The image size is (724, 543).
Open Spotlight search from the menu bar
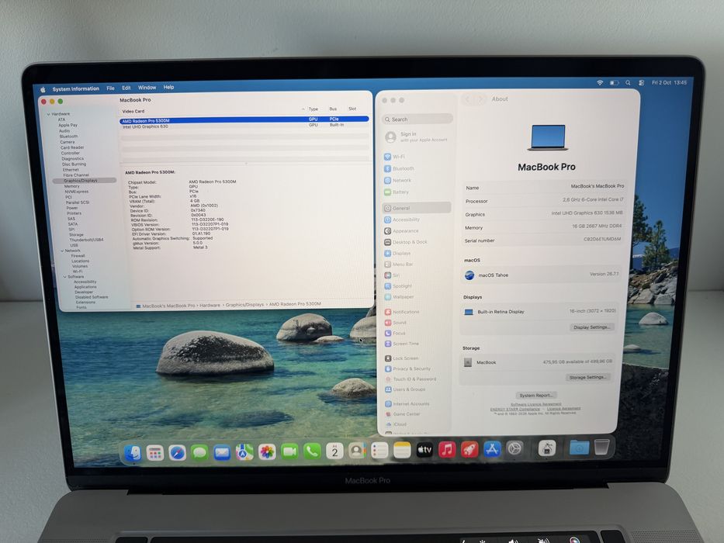pos(628,83)
